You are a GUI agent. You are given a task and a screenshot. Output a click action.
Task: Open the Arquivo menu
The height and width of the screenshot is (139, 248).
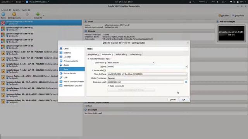click(6, 10)
